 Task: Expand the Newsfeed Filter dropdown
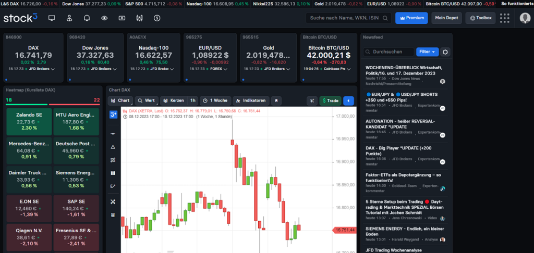[427, 52]
